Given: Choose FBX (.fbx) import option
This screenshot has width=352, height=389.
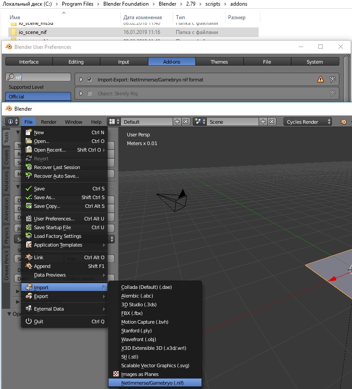Looking at the screenshot, I should (155, 313).
